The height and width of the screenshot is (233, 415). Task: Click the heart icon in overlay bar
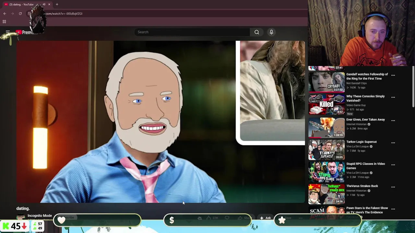click(61, 220)
